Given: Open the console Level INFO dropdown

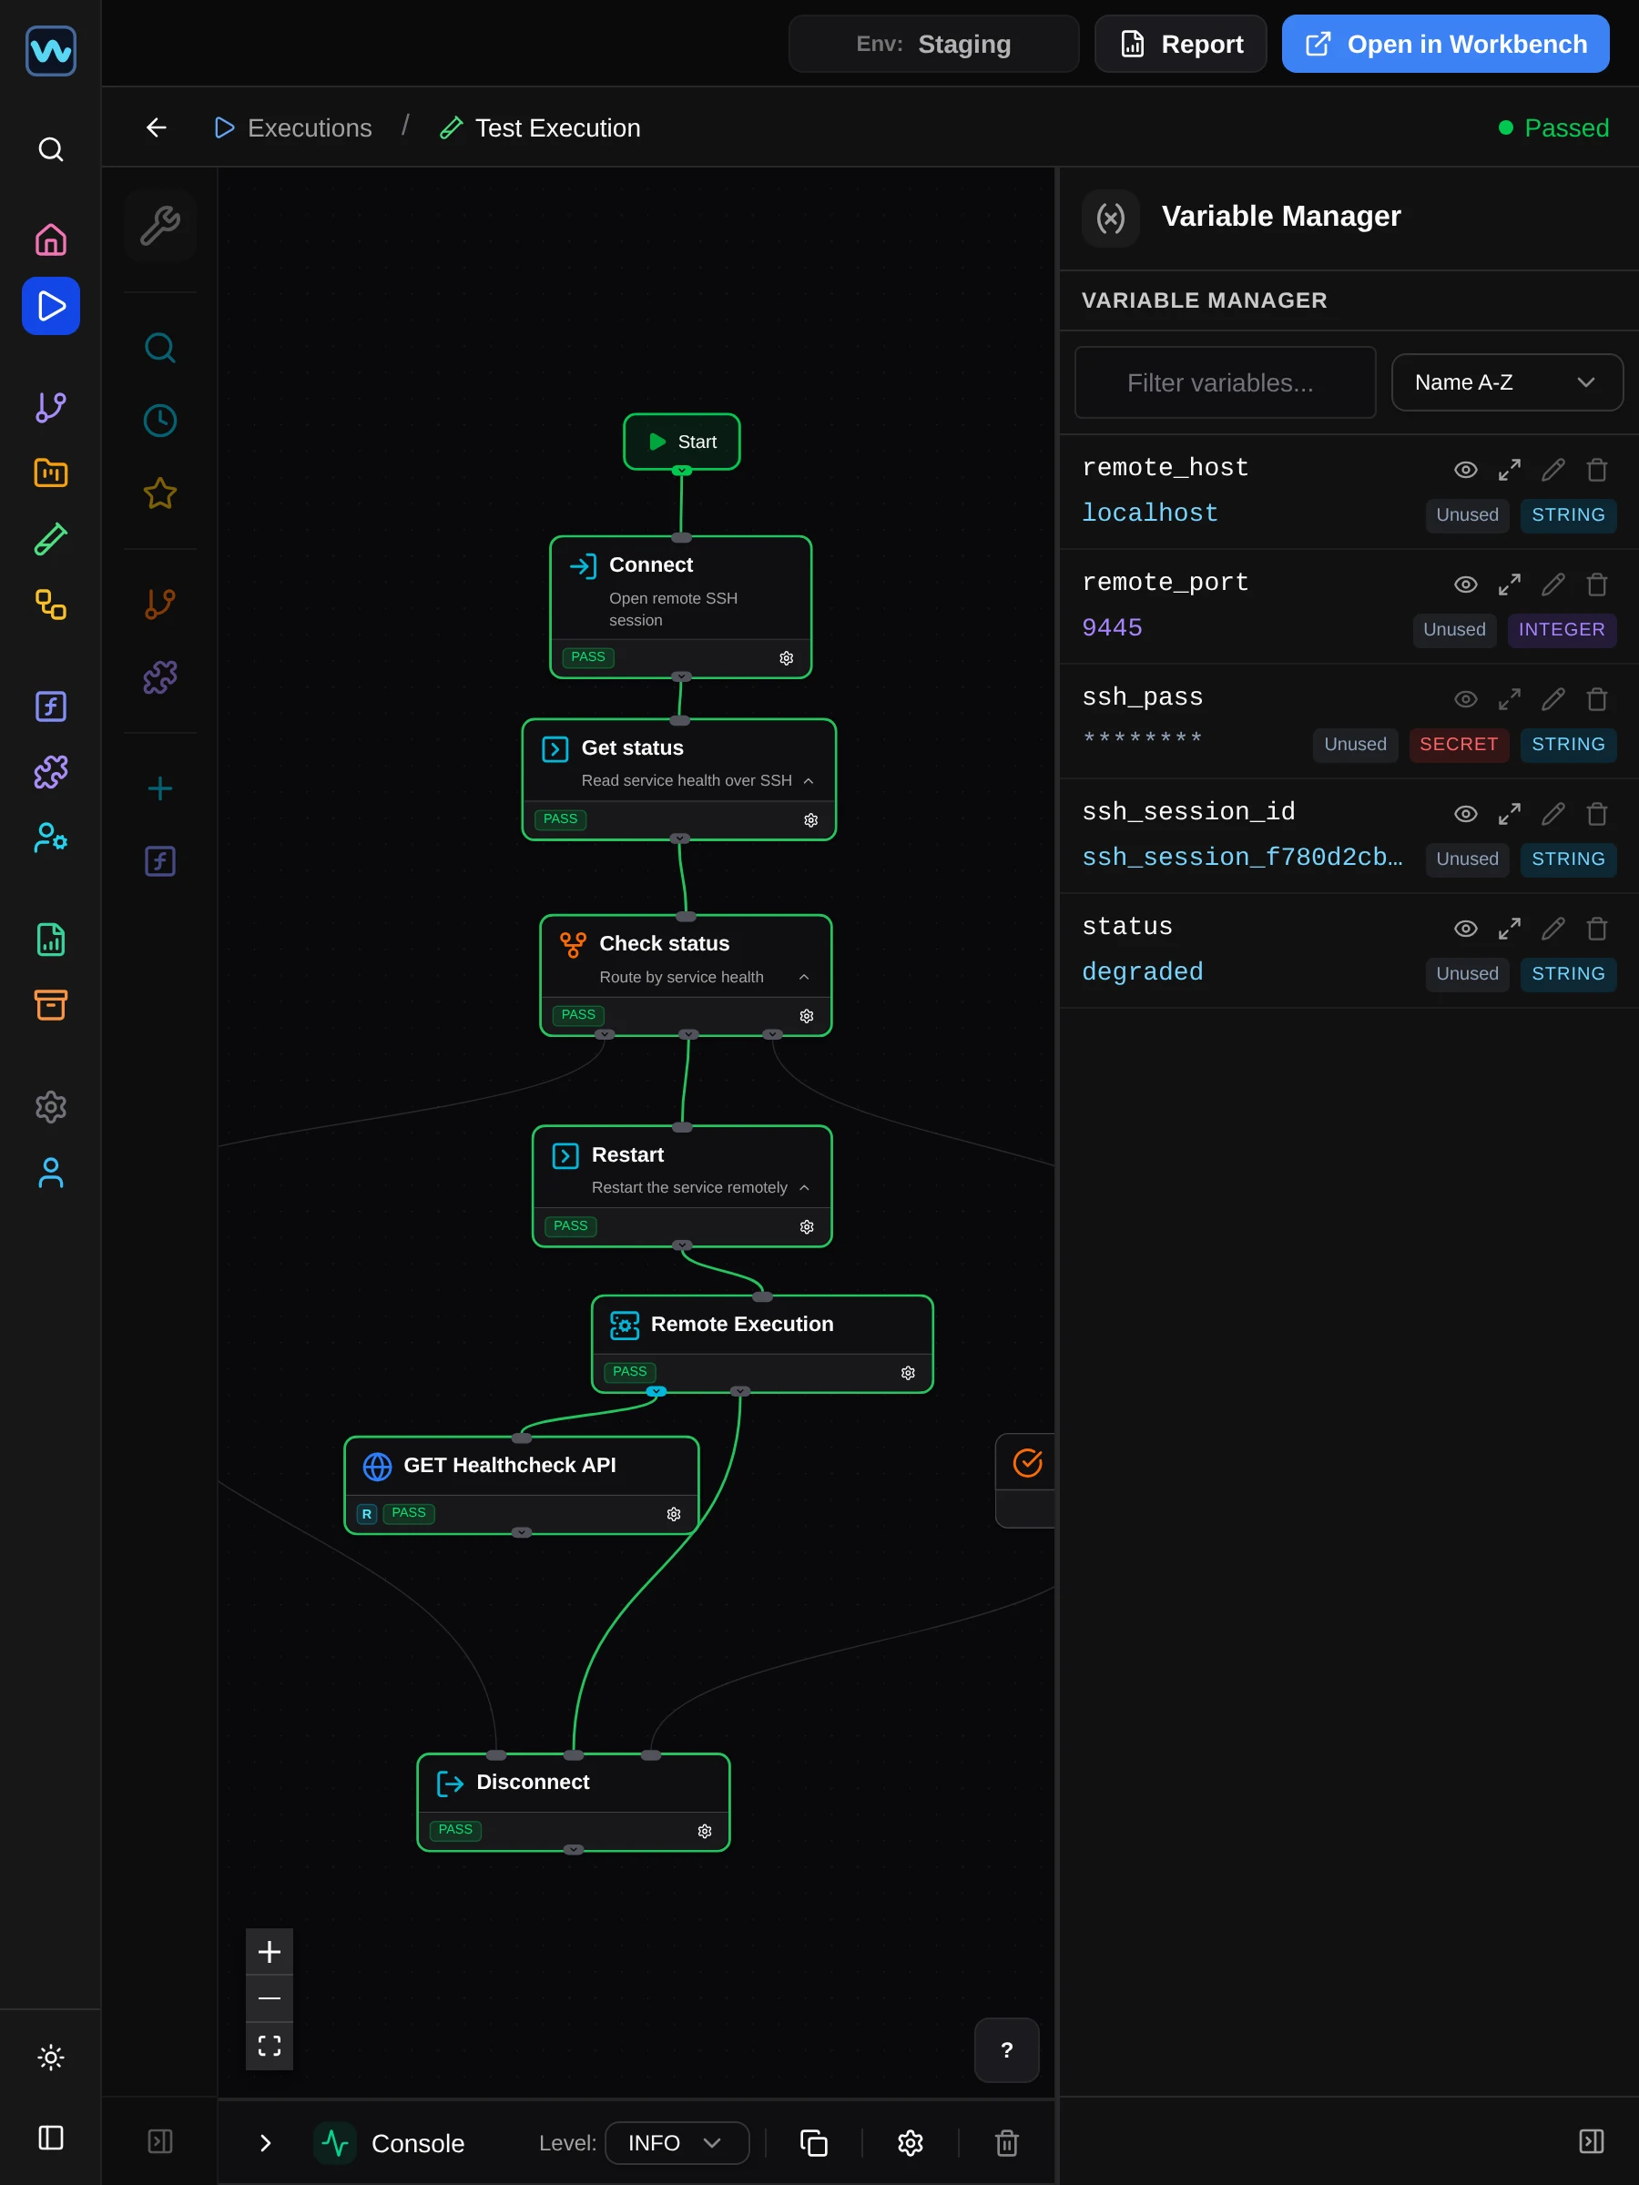Looking at the screenshot, I should coord(677,2142).
